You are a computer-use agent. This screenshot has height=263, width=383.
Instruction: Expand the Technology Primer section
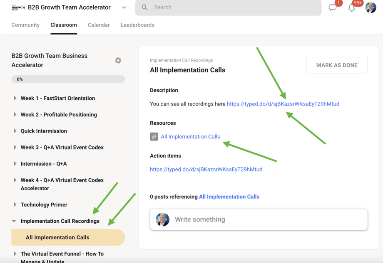(15, 205)
